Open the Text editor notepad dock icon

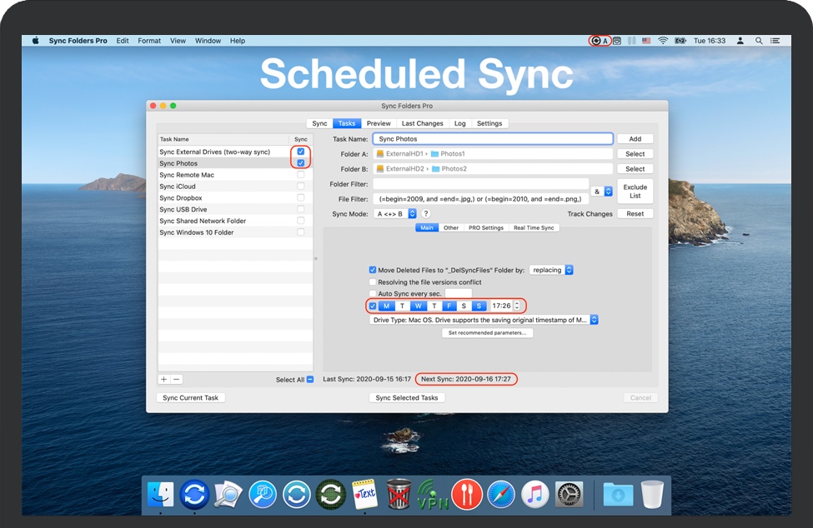(x=364, y=494)
